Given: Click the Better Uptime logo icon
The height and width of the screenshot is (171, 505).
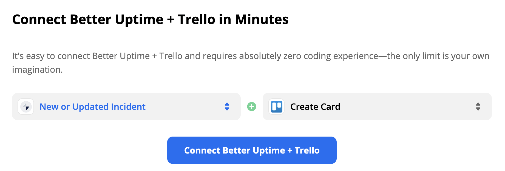Looking at the screenshot, I should pos(26,107).
